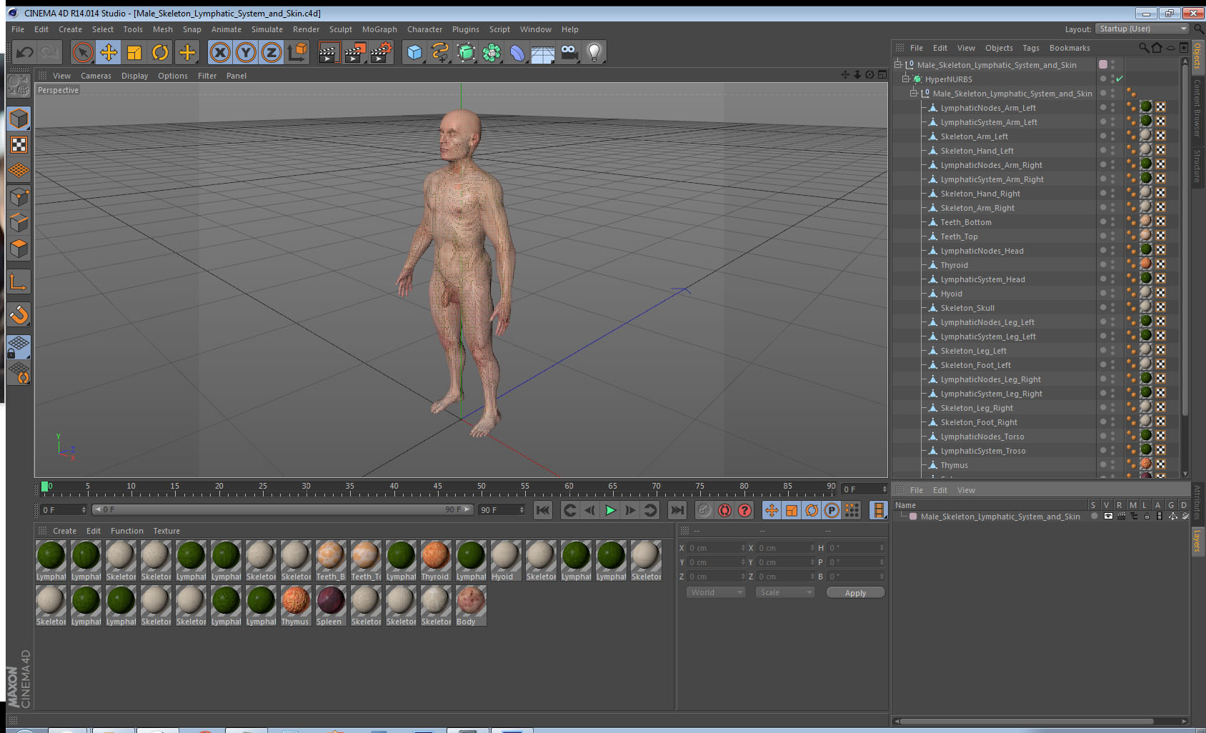Activate the Move tool
Image resolution: width=1206 pixels, height=733 pixels.
coord(109,52)
